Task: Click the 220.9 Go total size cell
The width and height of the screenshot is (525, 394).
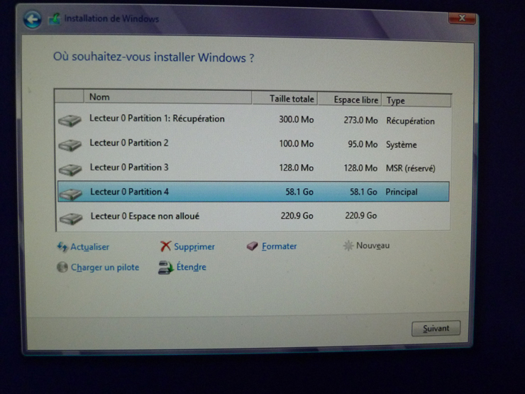Action: 297,215
